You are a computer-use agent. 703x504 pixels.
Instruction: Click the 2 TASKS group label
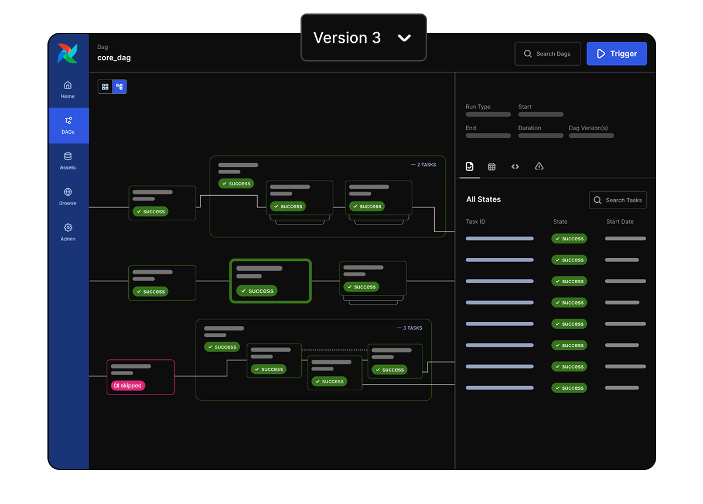click(x=424, y=165)
